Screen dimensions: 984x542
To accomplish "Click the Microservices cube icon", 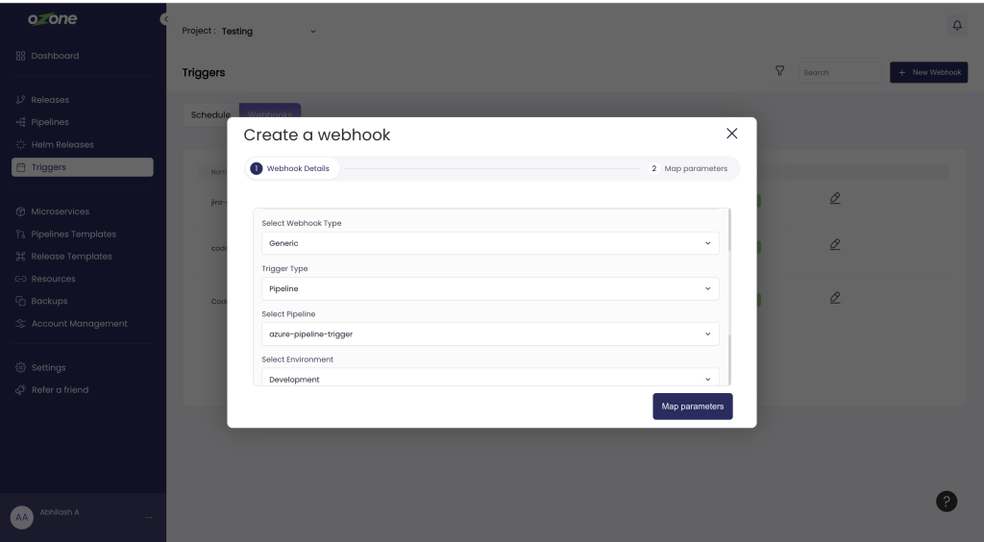I will (21, 211).
